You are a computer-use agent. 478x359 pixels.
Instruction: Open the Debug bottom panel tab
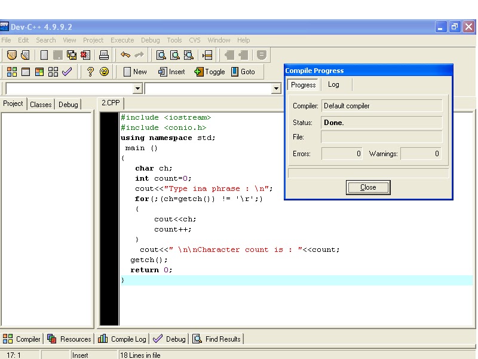[x=170, y=339]
